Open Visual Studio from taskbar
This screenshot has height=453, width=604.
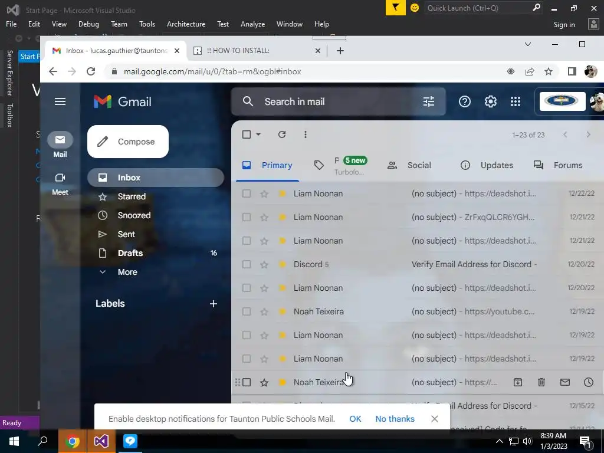(101, 441)
